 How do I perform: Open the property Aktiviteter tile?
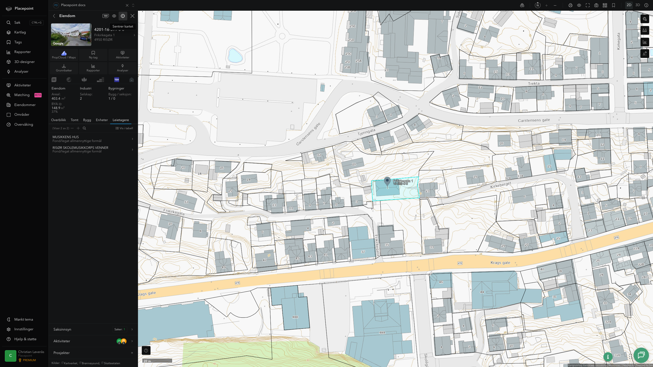[122, 55]
